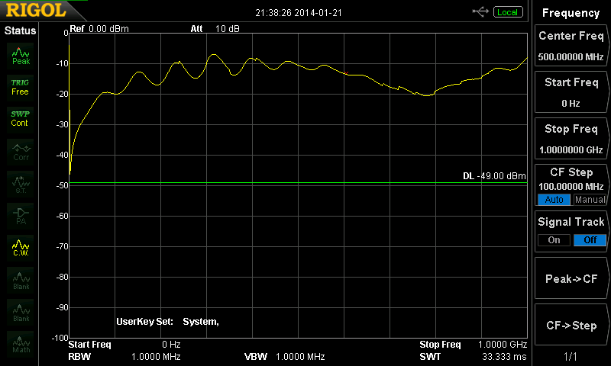
Task: Select the Stop Freq menu item
Action: pyautogui.click(x=571, y=138)
